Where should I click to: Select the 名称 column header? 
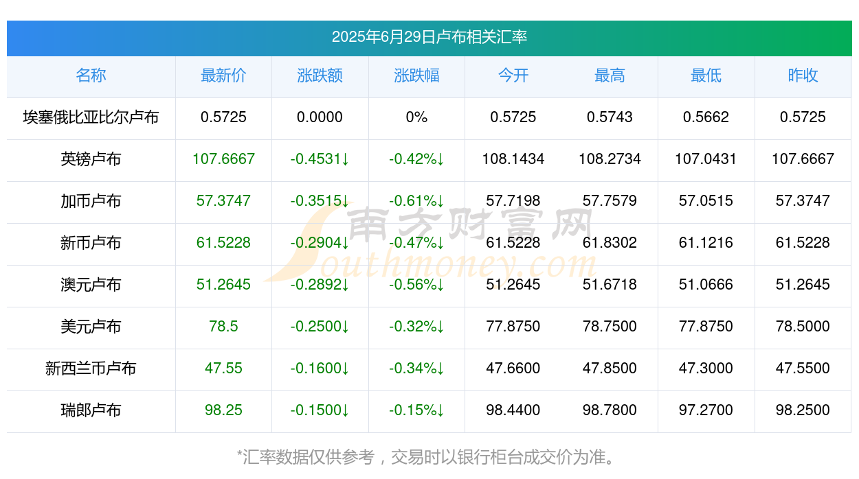[x=91, y=75]
